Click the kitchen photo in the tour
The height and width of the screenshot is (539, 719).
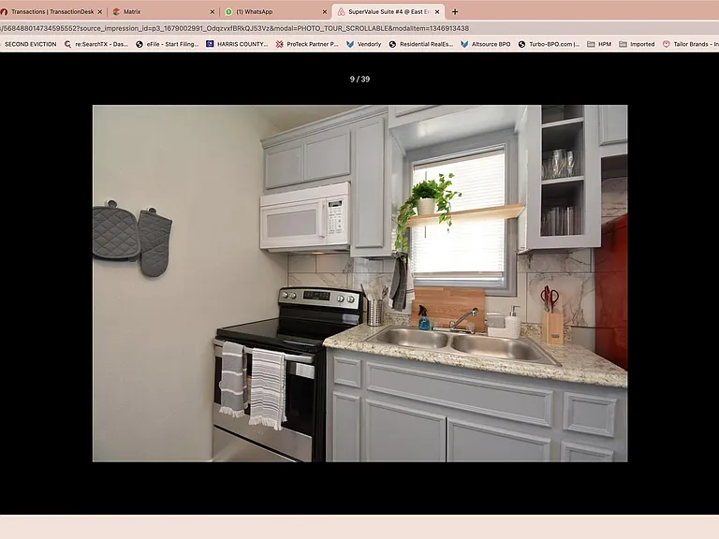pos(359,284)
